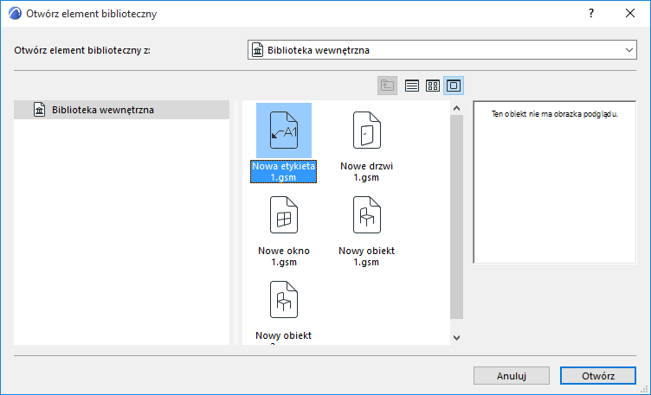The image size is (651, 395).
Task: Select the Nowa etykieta 1.gsm label icon
Action: 284,131
